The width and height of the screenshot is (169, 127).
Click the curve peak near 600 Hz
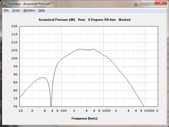pyautogui.click(x=93, y=49)
